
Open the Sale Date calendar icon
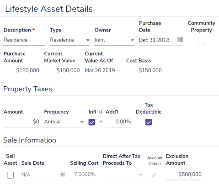point(62,174)
